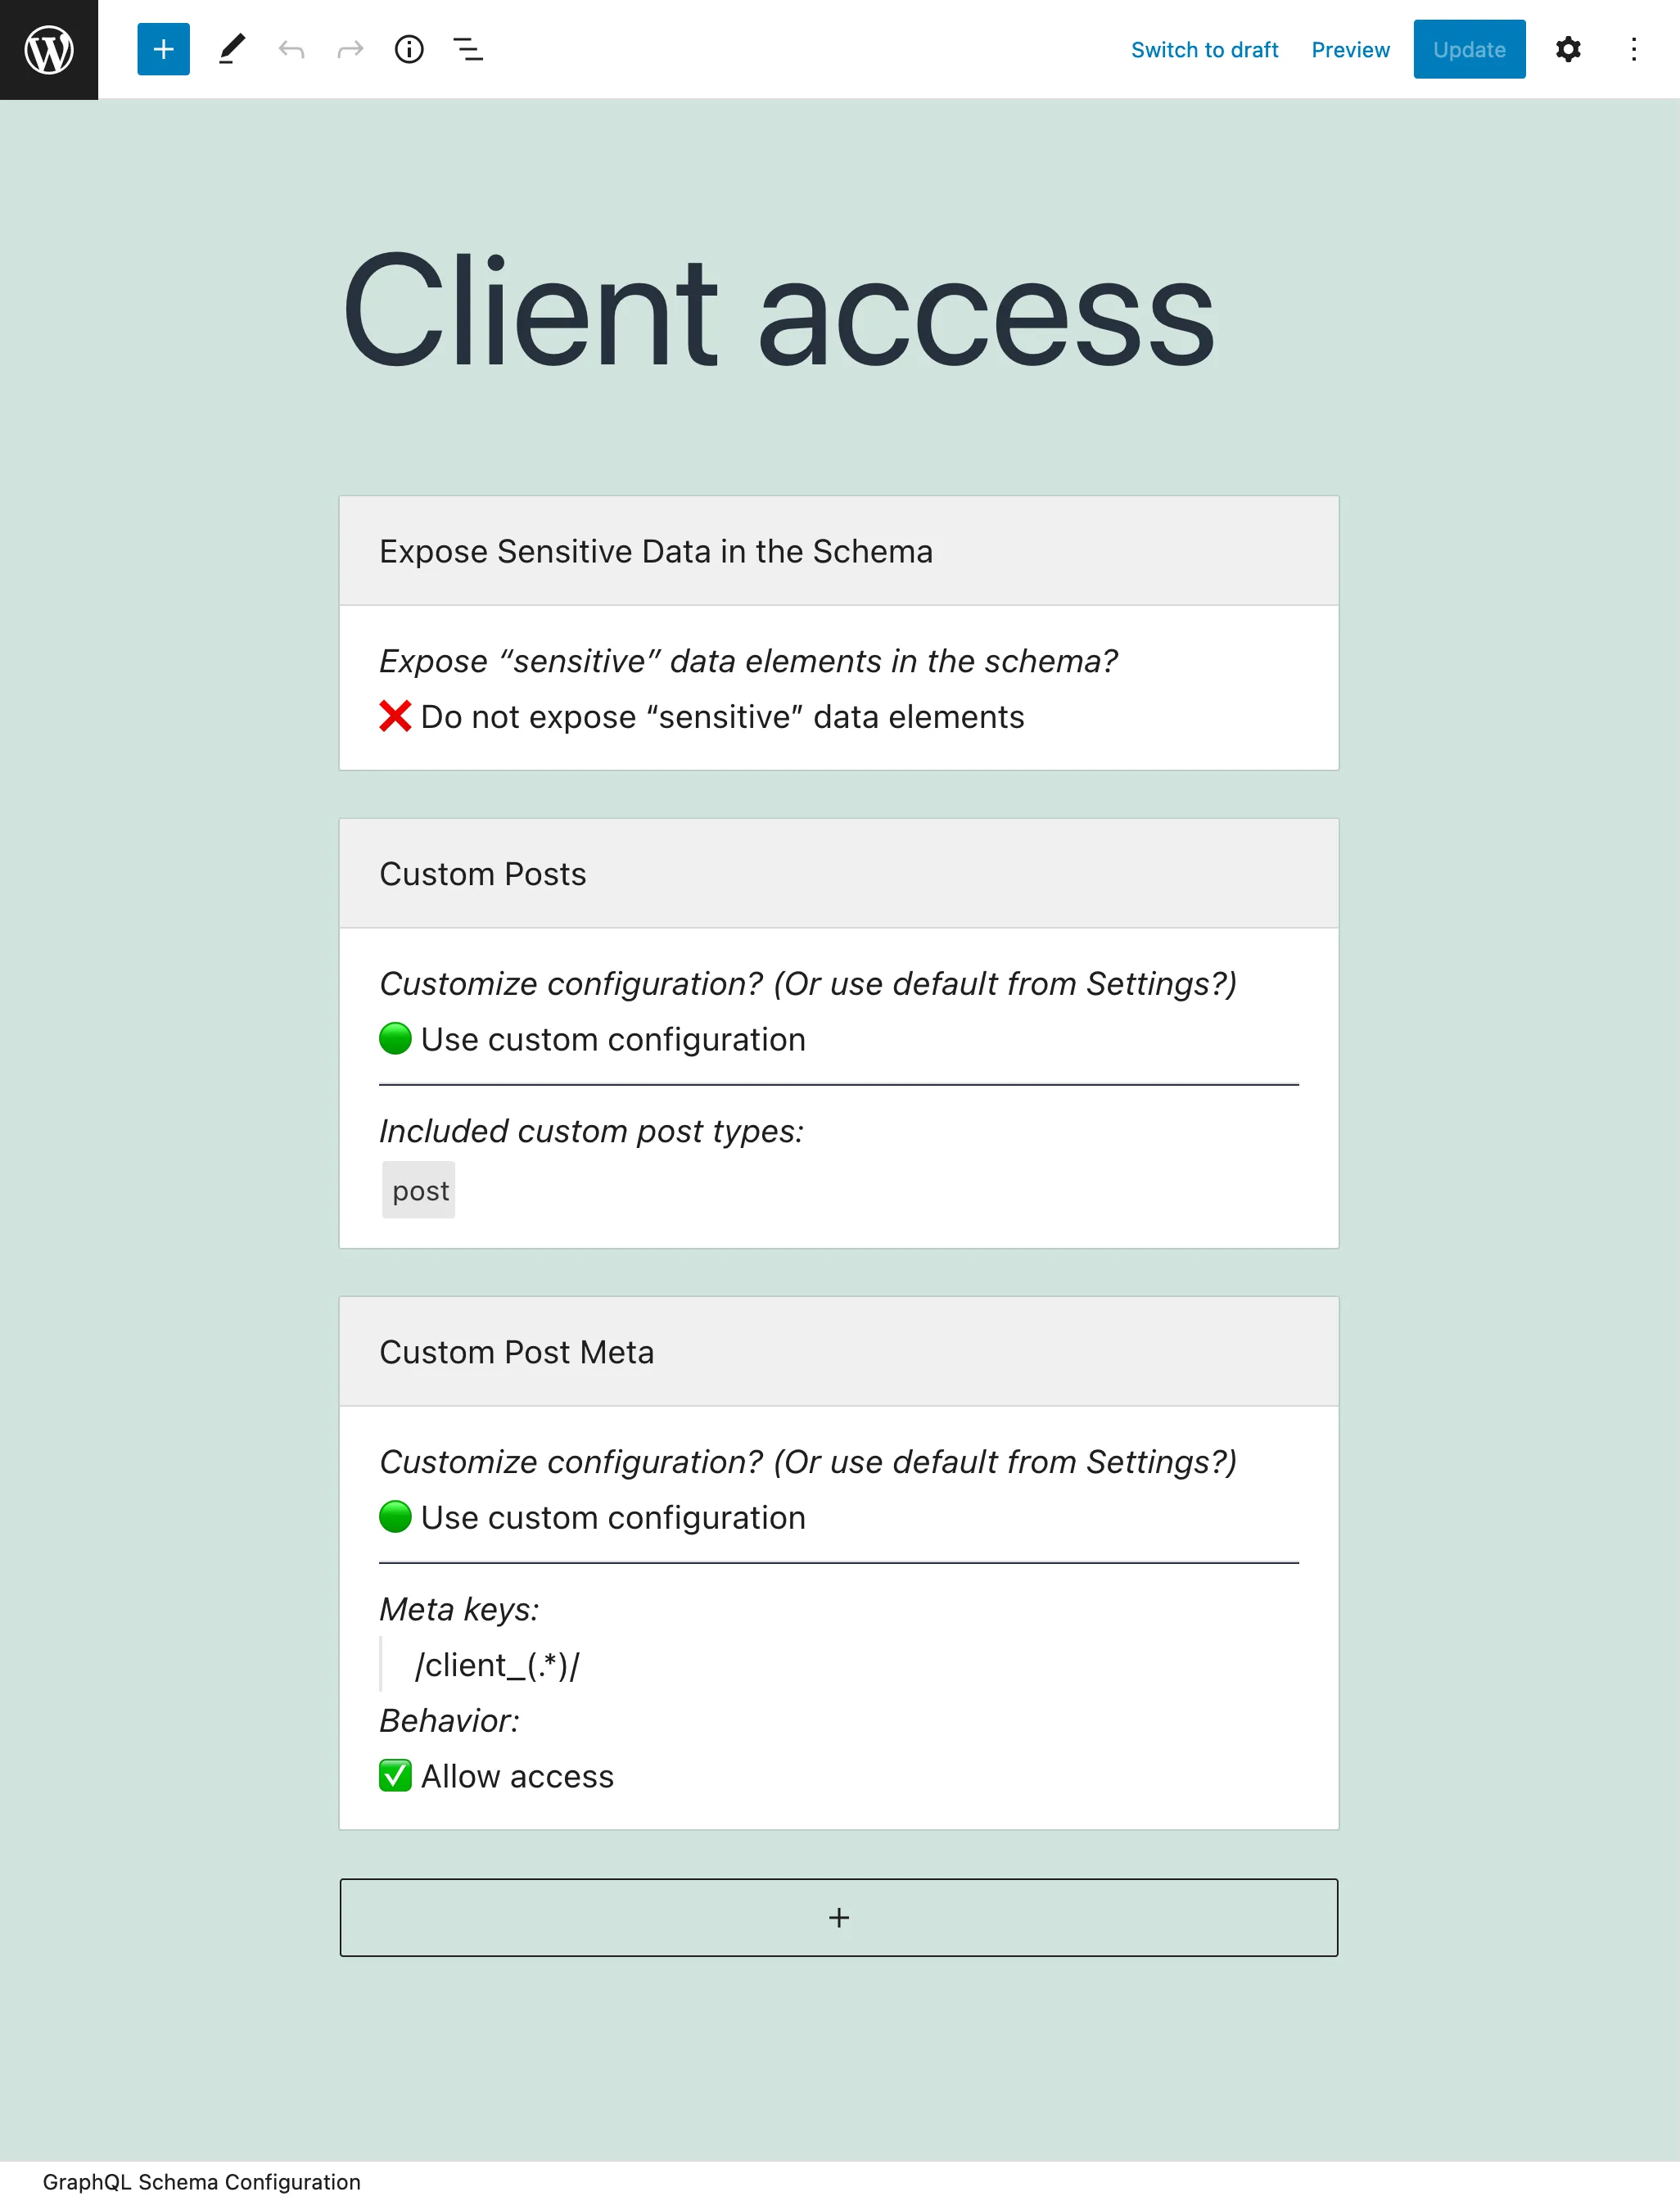Click the included post type tag
This screenshot has width=1680, height=2201.
[418, 1190]
